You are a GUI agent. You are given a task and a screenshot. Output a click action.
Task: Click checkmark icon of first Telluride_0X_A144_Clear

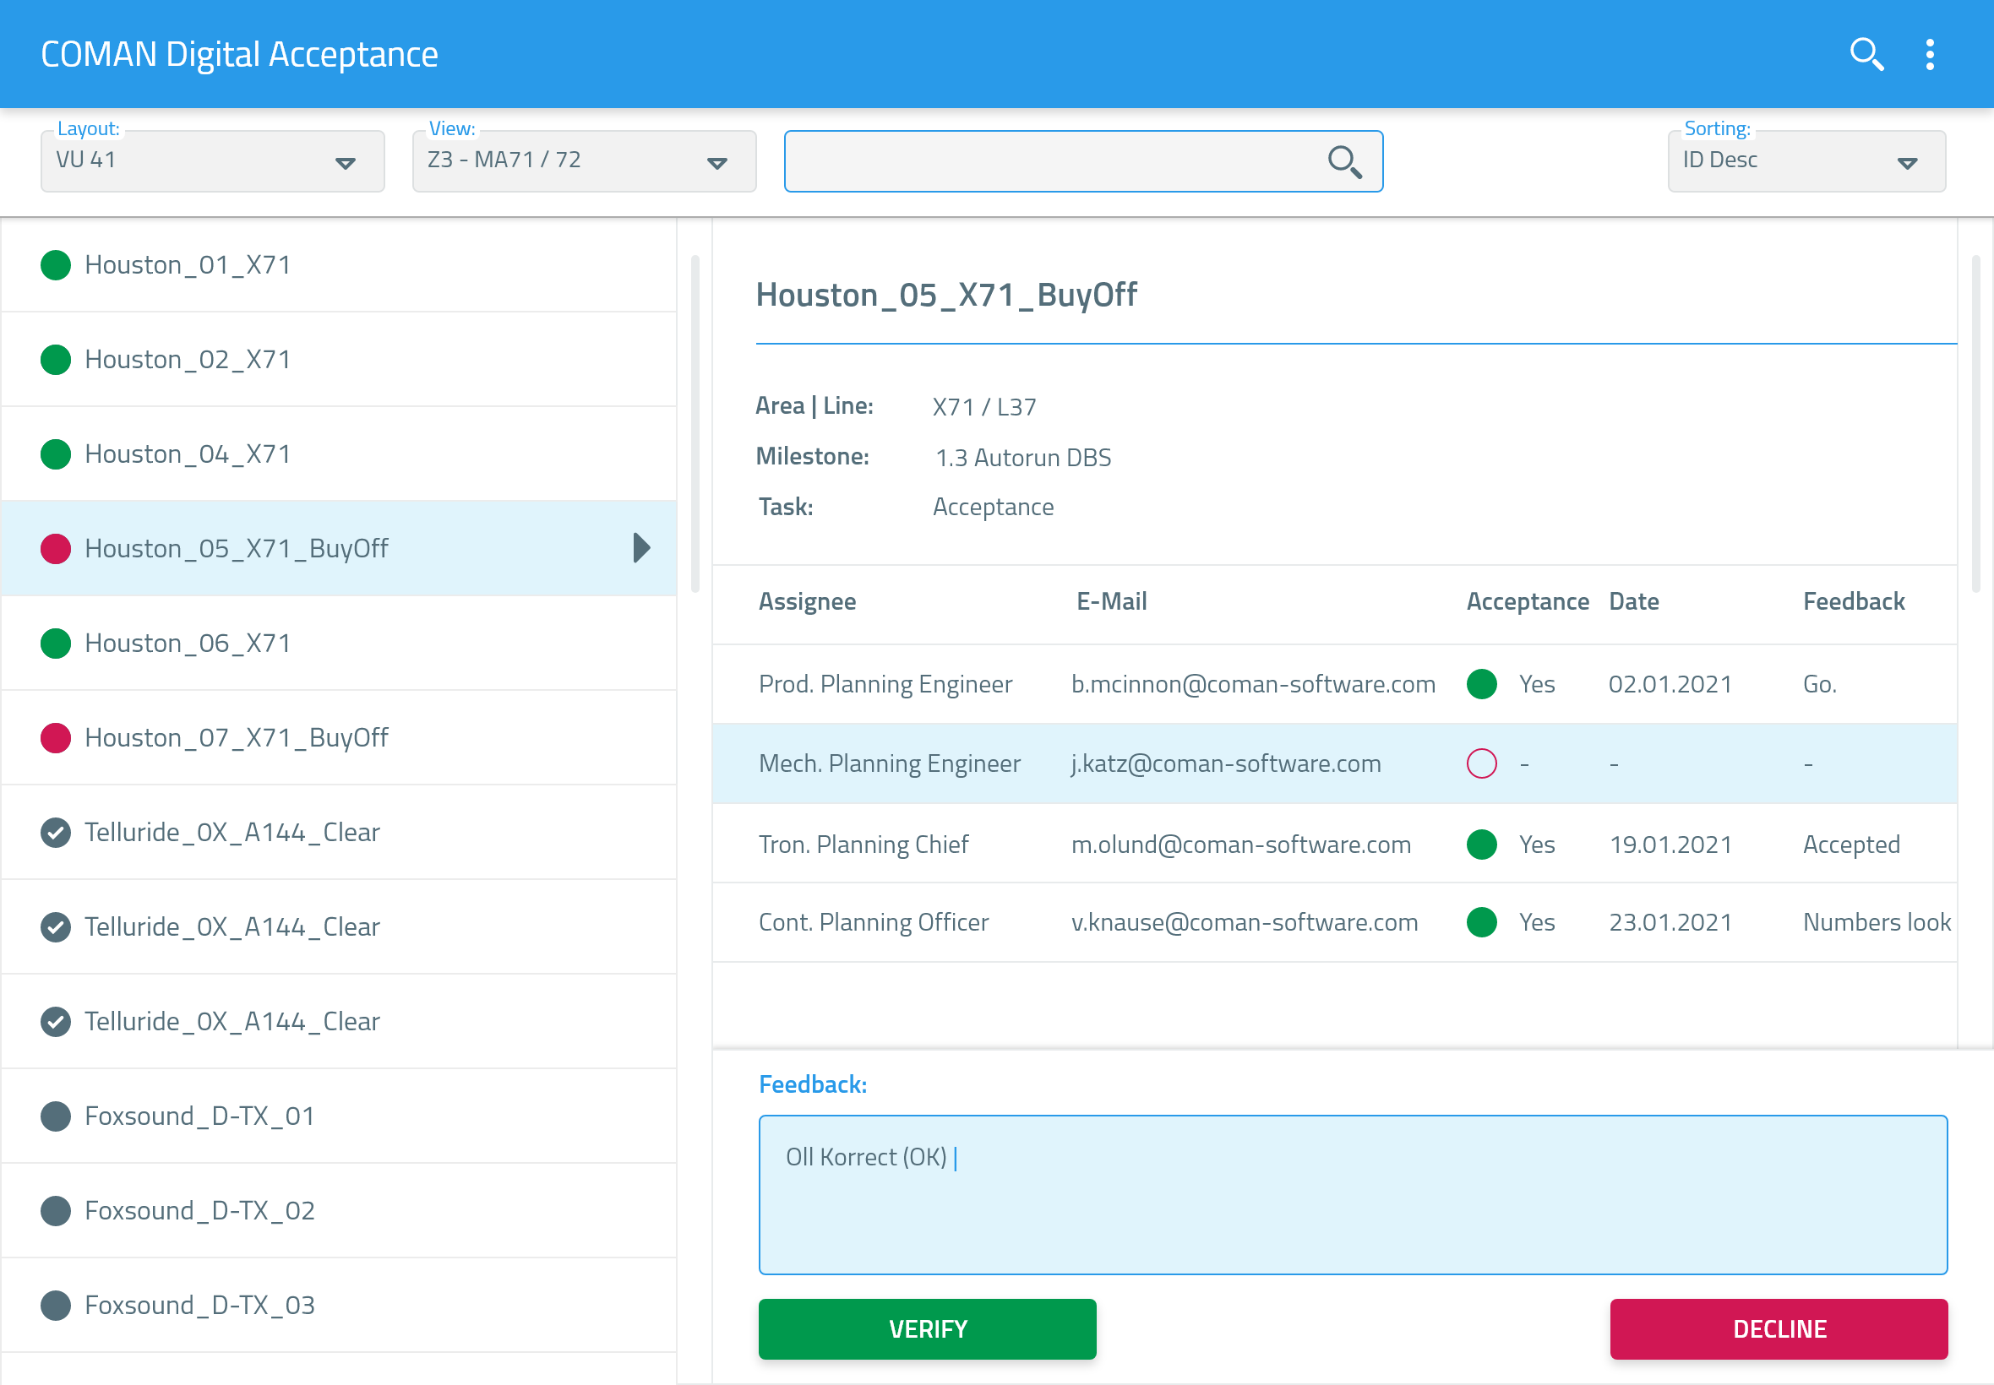point(56,832)
